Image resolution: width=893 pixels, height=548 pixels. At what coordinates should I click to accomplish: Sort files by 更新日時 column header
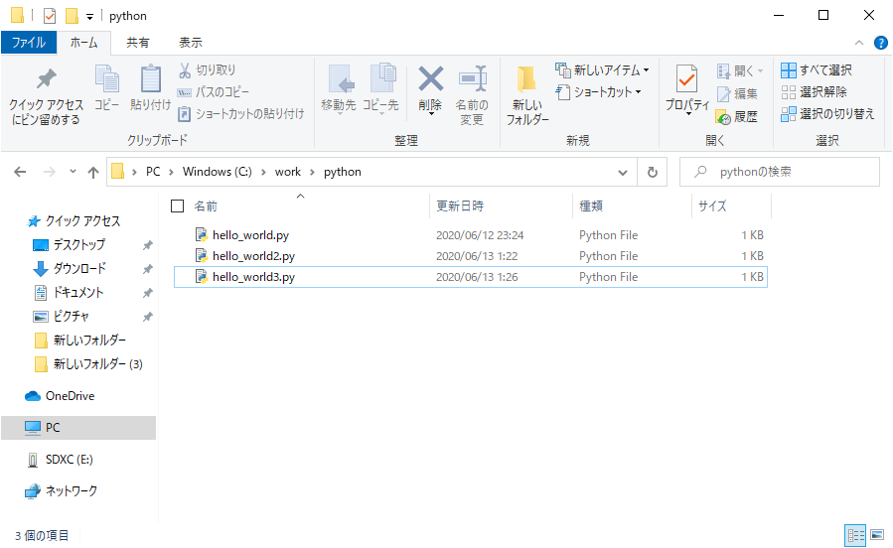pyautogui.click(x=460, y=206)
